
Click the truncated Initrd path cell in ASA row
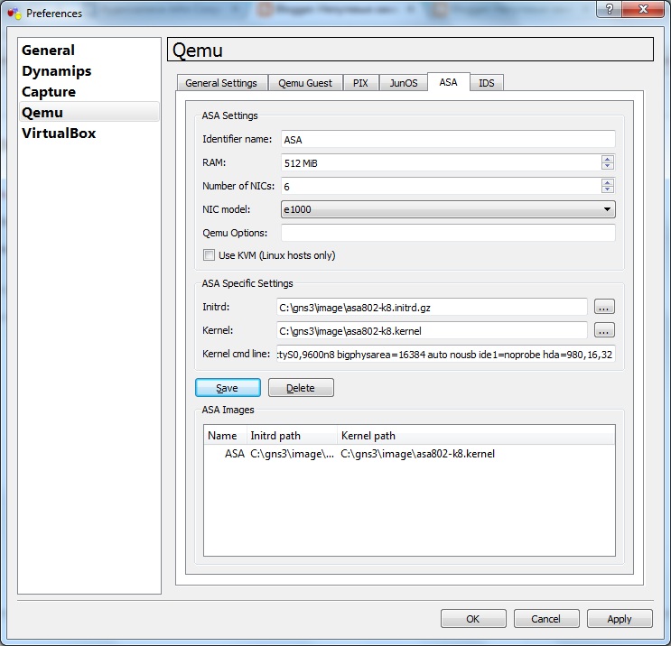(293, 454)
